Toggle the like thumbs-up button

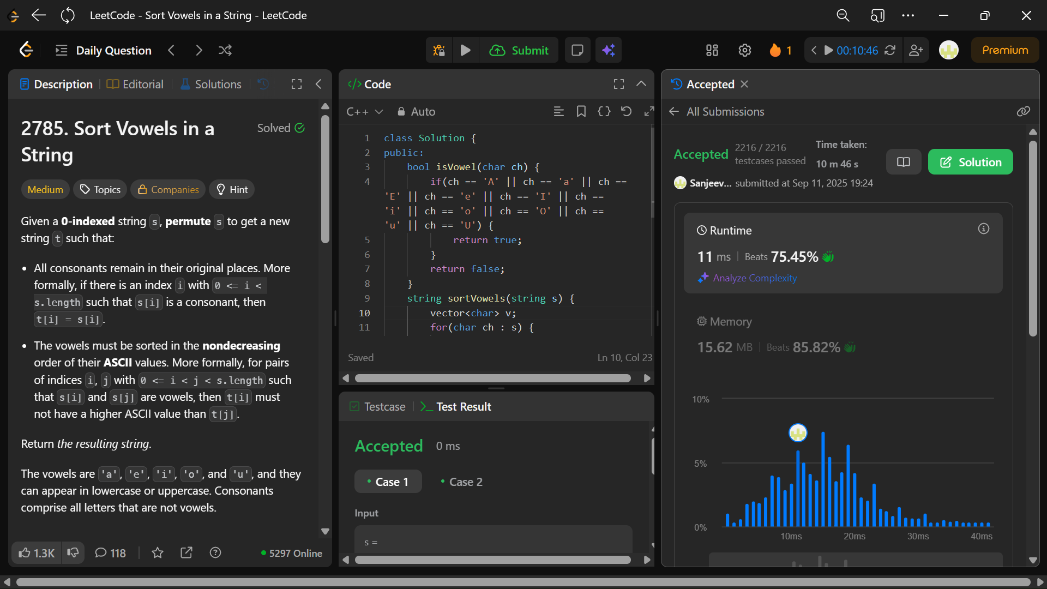click(37, 553)
